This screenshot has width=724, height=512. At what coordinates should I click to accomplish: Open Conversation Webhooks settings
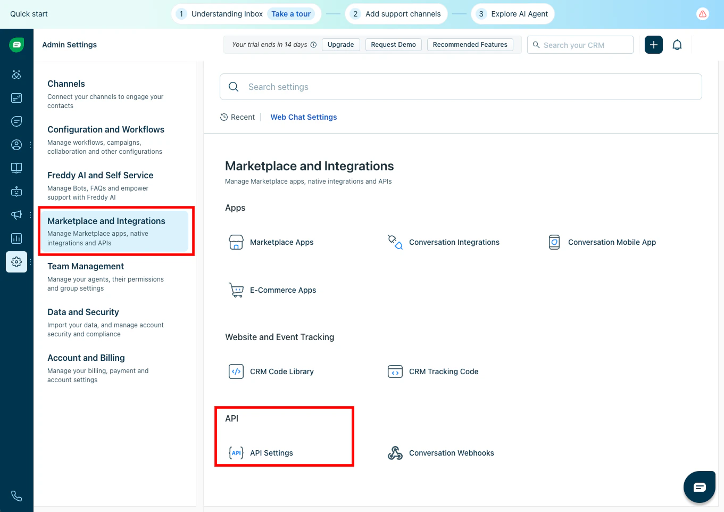(451, 453)
